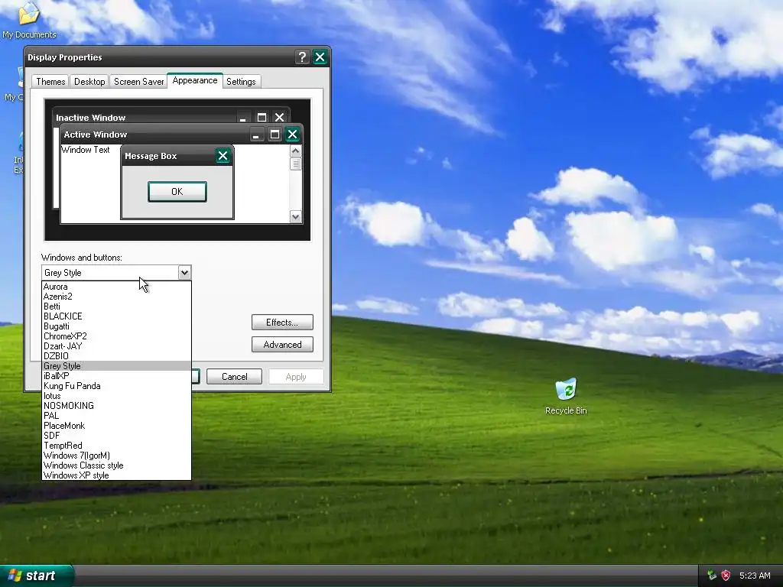
Task: Select the Kung Fu Panda style
Action: (x=116, y=386)
